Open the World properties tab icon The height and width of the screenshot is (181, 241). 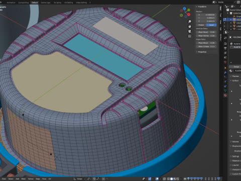coord(225,62)
